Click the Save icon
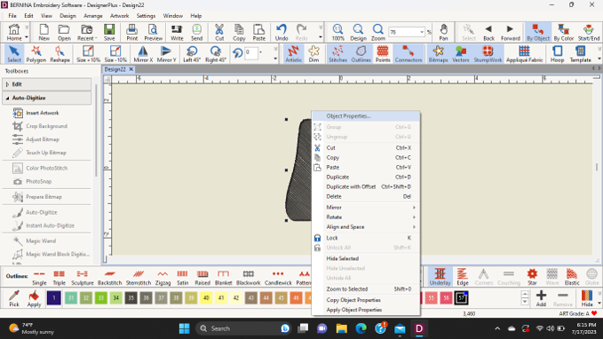Image resolution: width=603 pixels, height=339 pixels. 109,33
